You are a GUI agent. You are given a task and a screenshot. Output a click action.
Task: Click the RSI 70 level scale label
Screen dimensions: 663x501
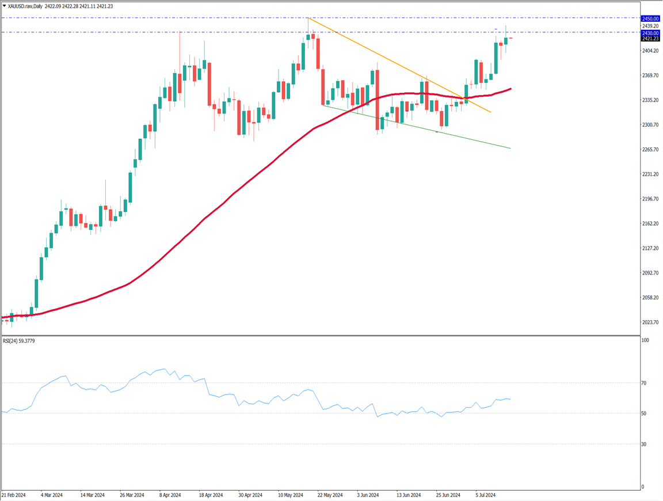[x=645, y=383]
